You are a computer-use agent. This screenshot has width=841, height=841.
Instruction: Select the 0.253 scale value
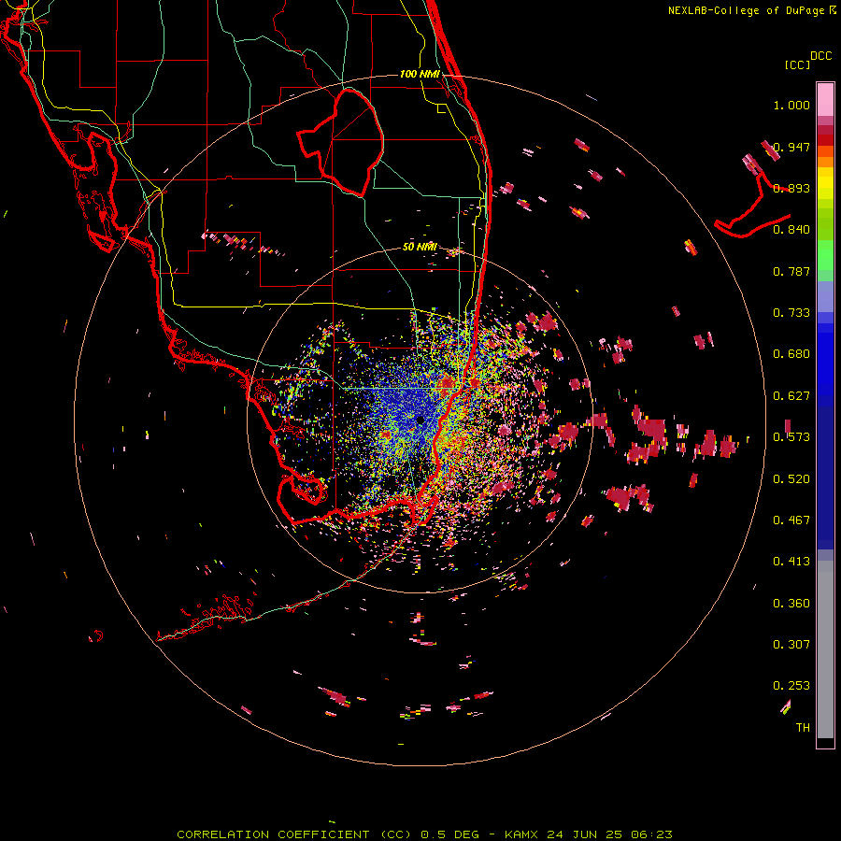(791, 686)
